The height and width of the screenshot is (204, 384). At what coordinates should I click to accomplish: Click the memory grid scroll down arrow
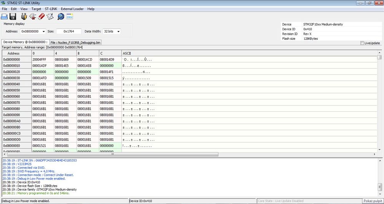point(379,149)
